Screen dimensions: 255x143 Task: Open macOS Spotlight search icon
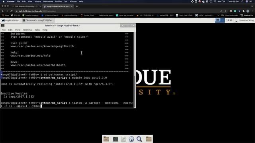tap(243, 2)
